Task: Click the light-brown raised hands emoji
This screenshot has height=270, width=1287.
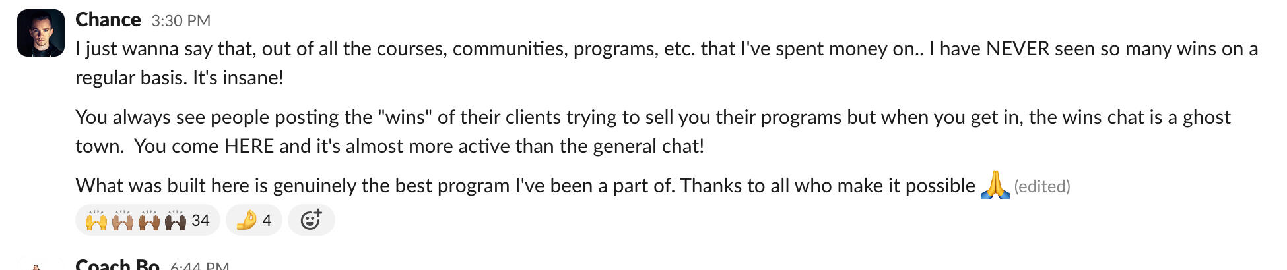Action: click(x=123, y=220)
